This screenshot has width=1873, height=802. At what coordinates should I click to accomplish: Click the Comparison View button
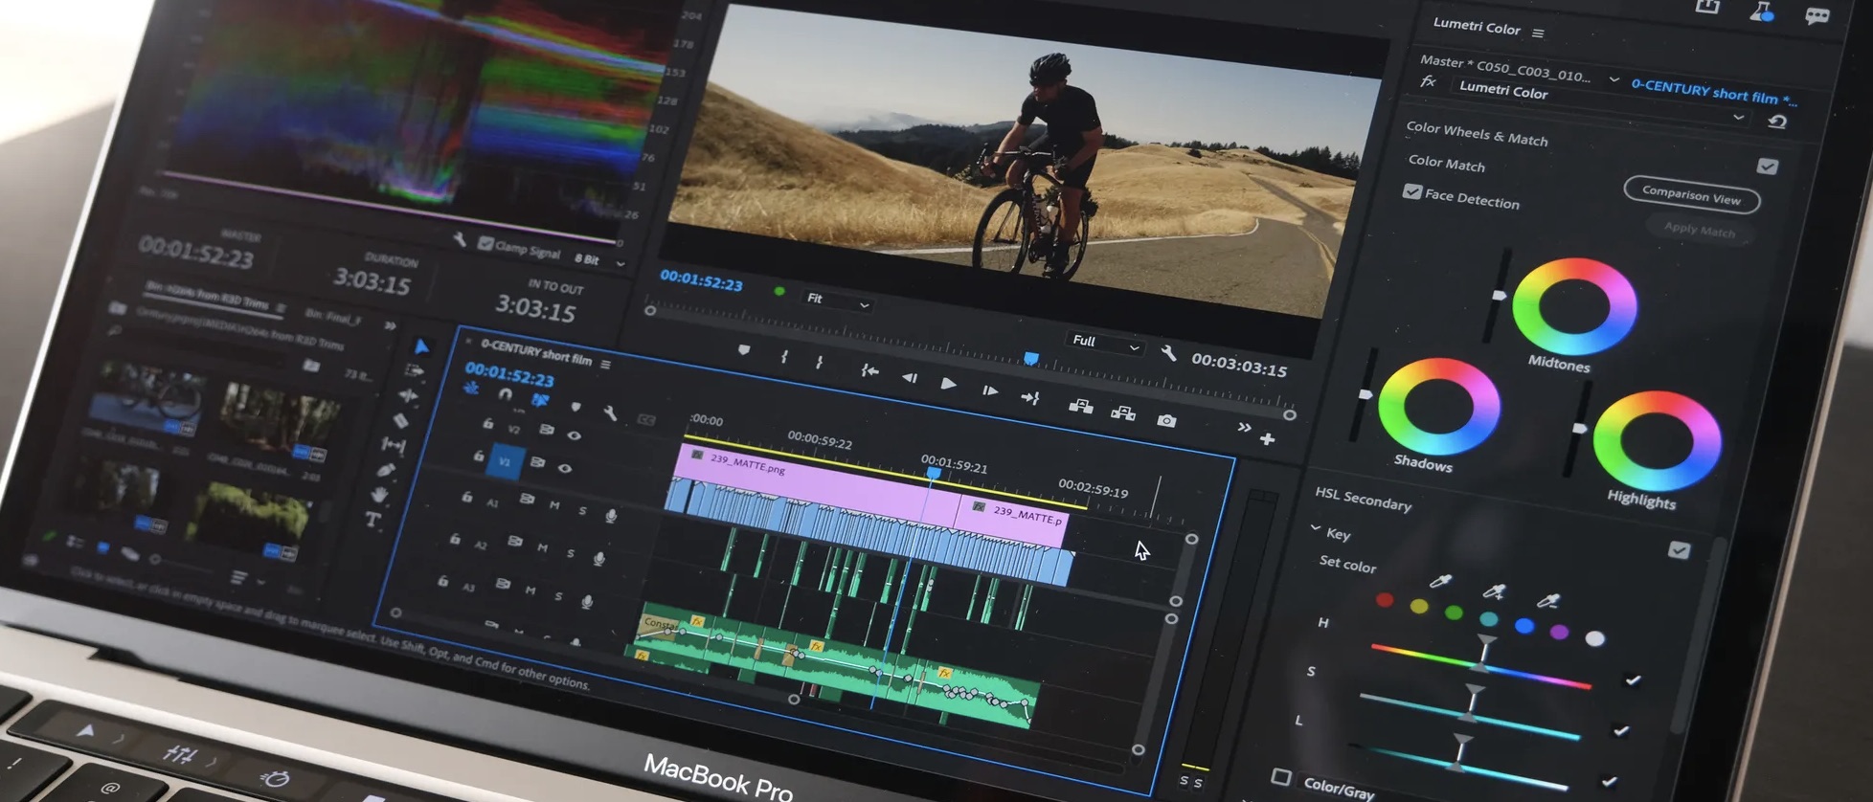1691,195
